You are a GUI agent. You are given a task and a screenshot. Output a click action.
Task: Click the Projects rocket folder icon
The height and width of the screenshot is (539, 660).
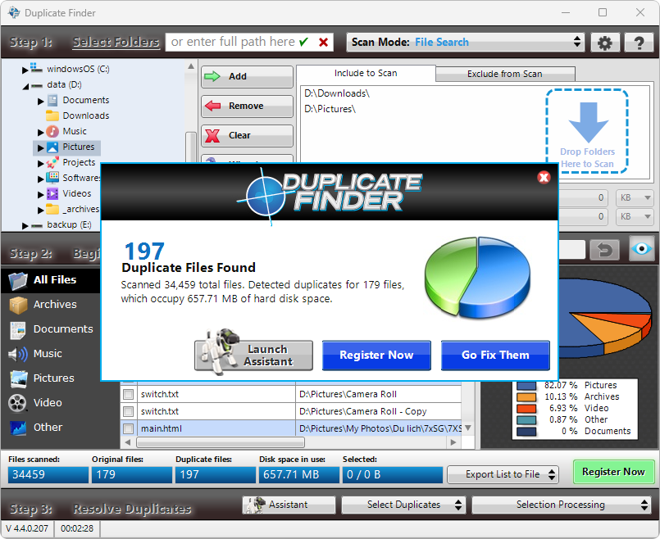point(52,162)
